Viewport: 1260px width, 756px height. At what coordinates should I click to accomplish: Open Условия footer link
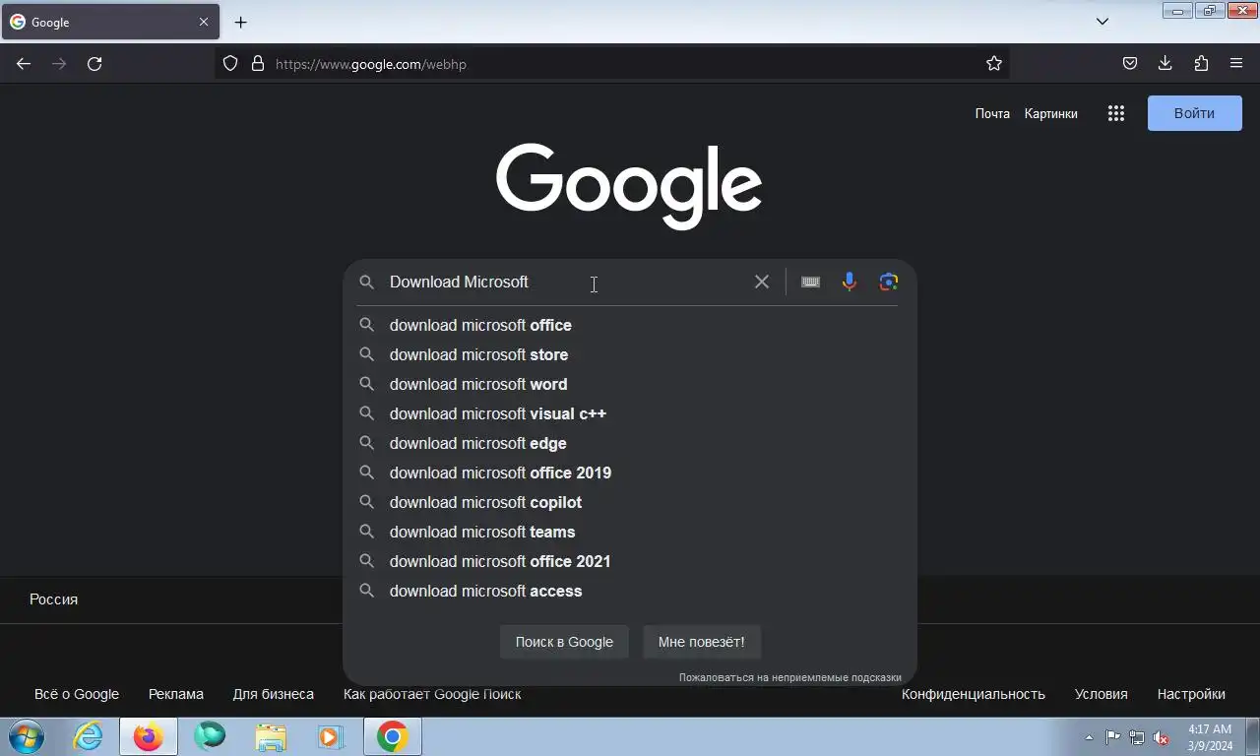pyautogui.click(x=1102, y=694)
